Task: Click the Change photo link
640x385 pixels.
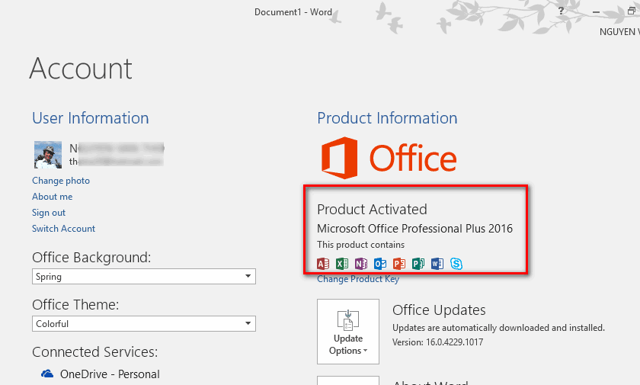Action: tap(61, 181)
